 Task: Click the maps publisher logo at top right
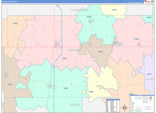coord(148,2)
